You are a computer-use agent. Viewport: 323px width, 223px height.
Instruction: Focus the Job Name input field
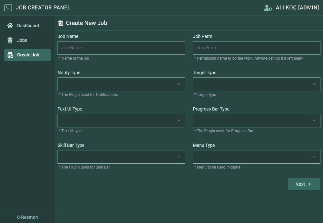click(121, 48)
